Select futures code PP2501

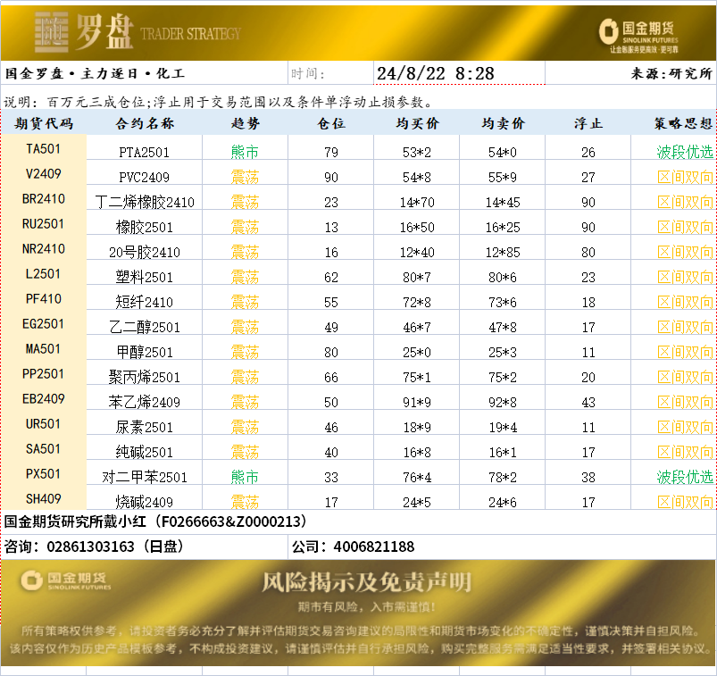tap(44, 373)
